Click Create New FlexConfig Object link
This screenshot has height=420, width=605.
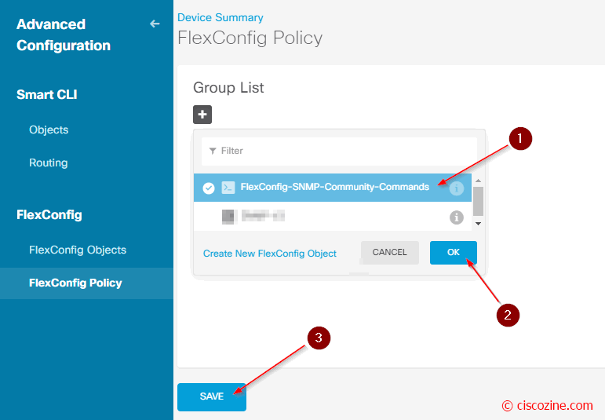coord(270,254)
